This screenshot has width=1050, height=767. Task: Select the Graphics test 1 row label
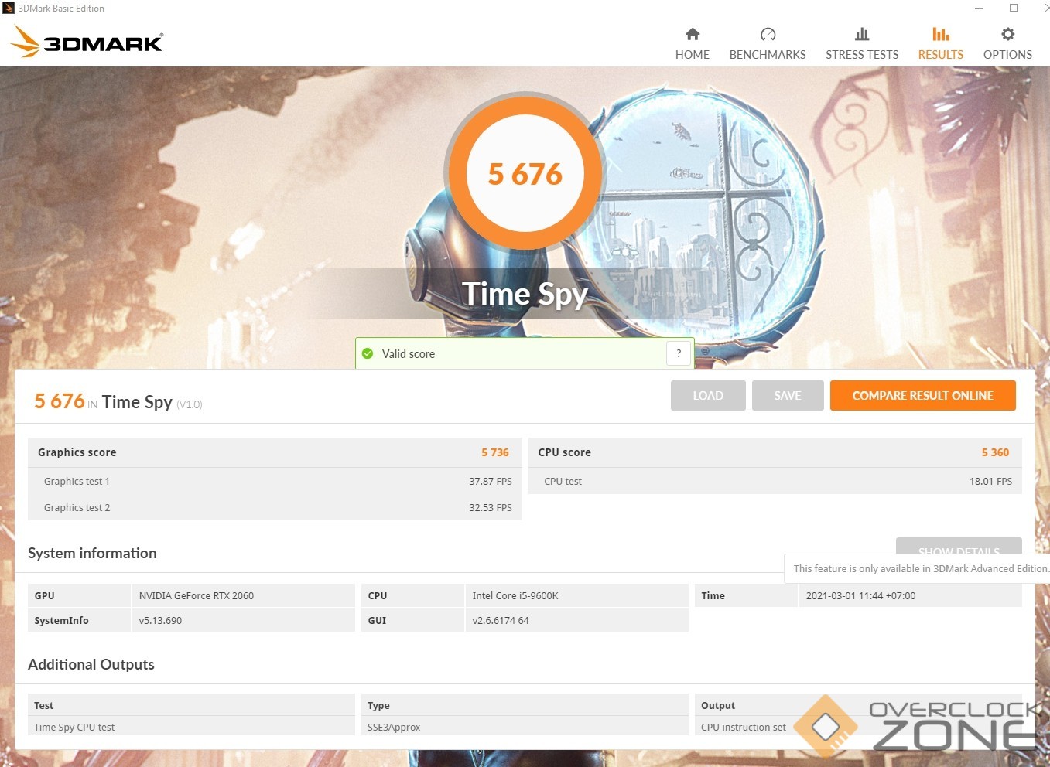click(77, 481)
